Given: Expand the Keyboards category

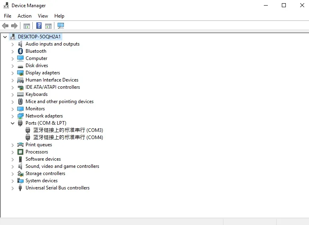Looking at the screenshot, I should point(13,95).
